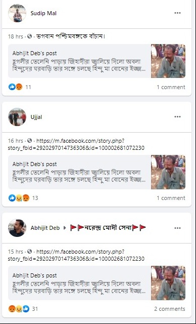Click the reaction emojis with count 13

pos(19,198)
